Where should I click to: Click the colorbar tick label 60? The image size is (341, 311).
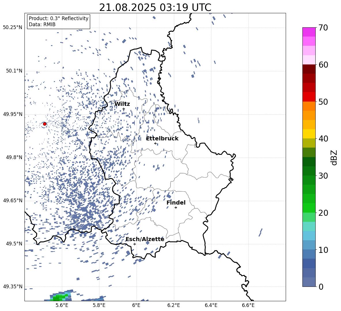[323, 65]
